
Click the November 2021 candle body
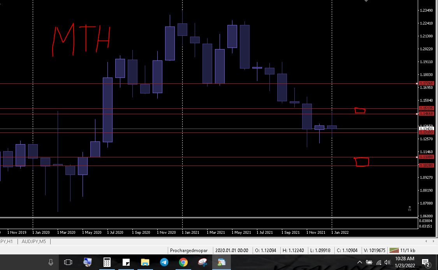307,116
